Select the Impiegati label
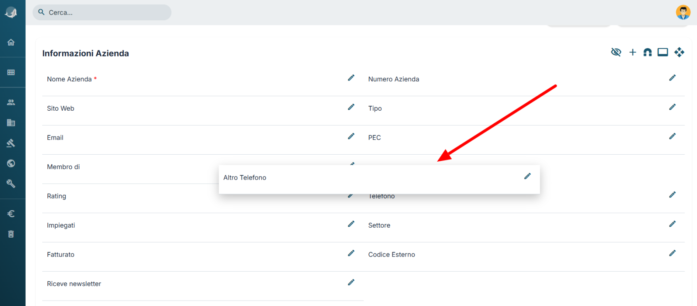Screen dimensions: 697x306 tap(61, 225)
